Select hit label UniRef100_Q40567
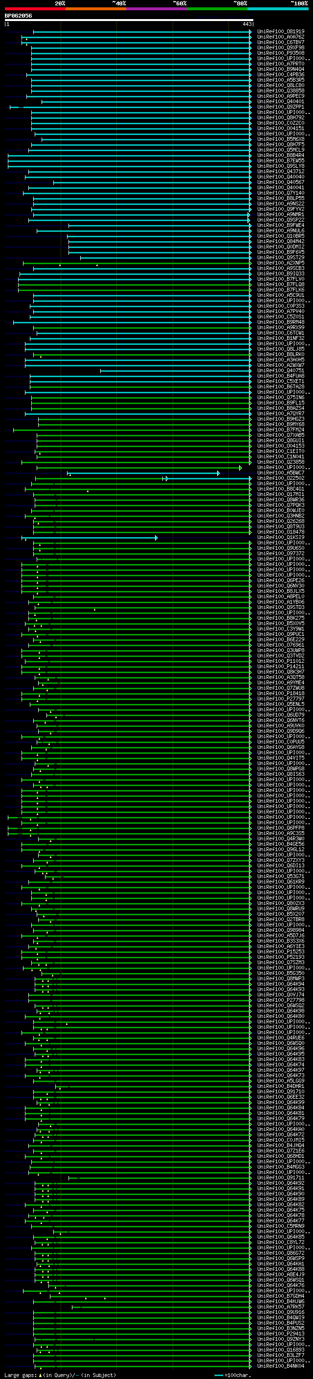 [281, 182]
